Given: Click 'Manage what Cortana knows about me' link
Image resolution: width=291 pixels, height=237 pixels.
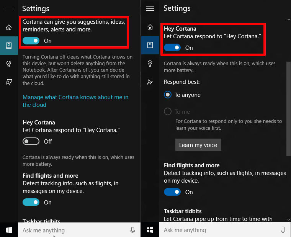Looking at the screenshot, I should coord(75,101).
